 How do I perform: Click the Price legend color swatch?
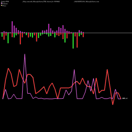[x=2, y=6]
